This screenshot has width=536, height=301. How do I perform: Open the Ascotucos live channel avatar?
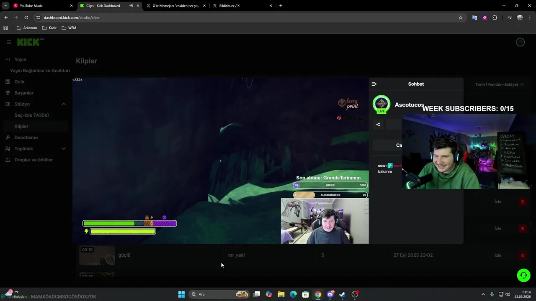pyautogui.click(x=381, y=105)
